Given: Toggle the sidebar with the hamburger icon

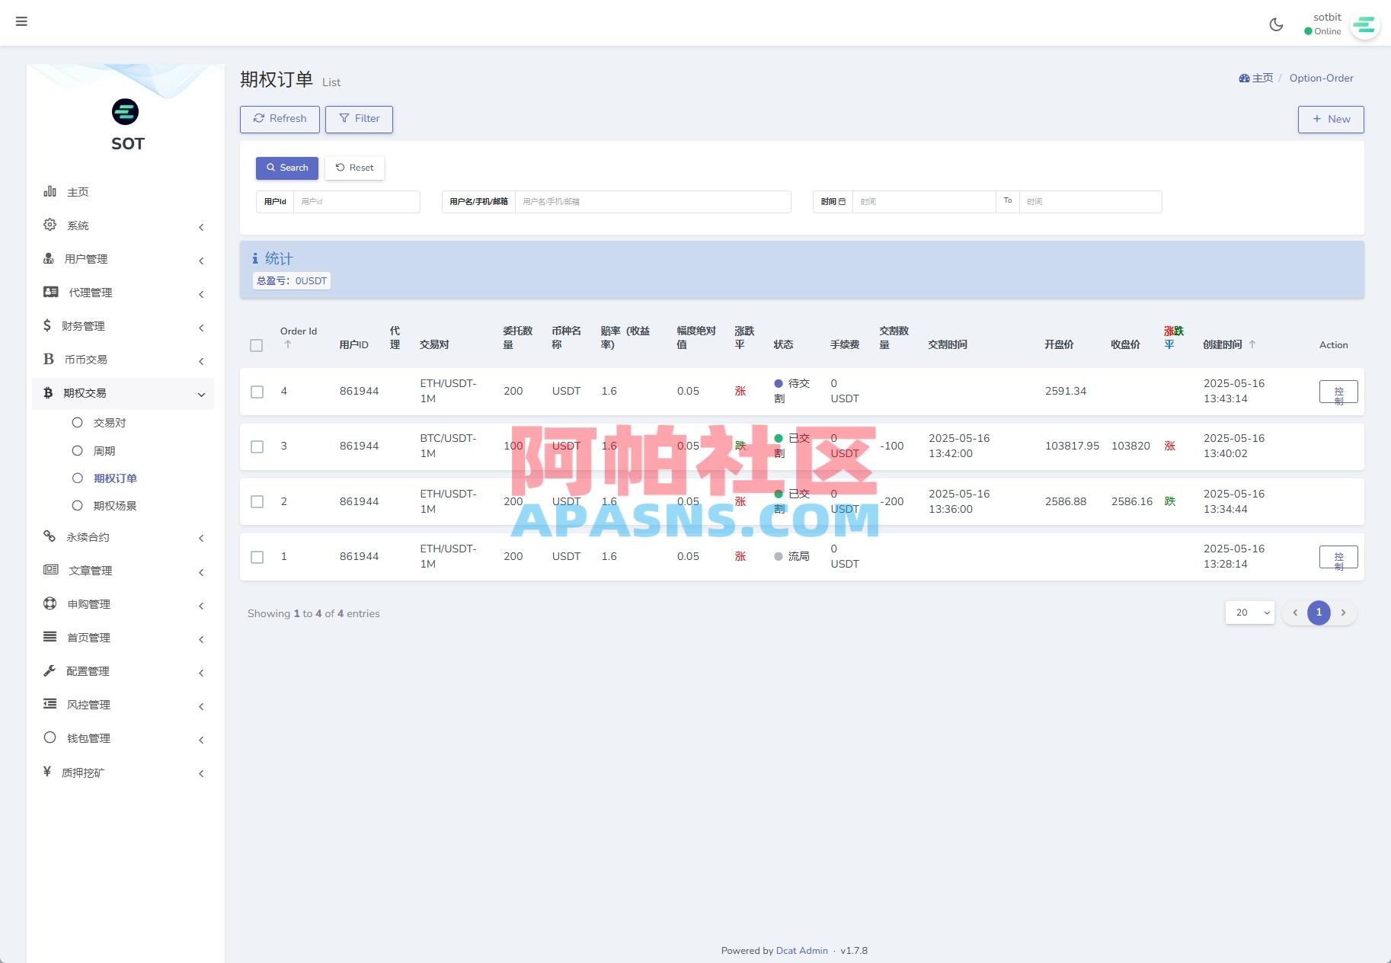Looking at the screenshot, I should coord(21,21).
